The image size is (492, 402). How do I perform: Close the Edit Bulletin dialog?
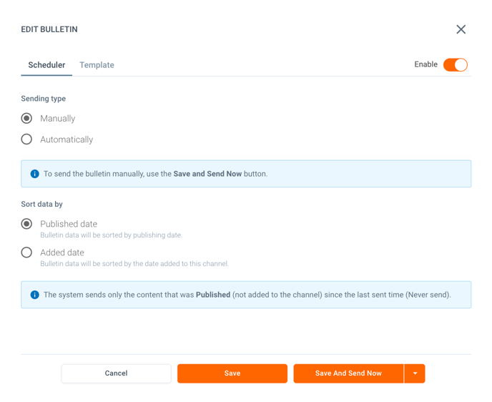[x=461, y=29]
